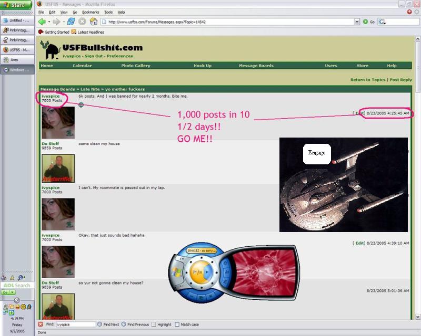Expand hidden tray icons with the round arrow

[17, 300]
